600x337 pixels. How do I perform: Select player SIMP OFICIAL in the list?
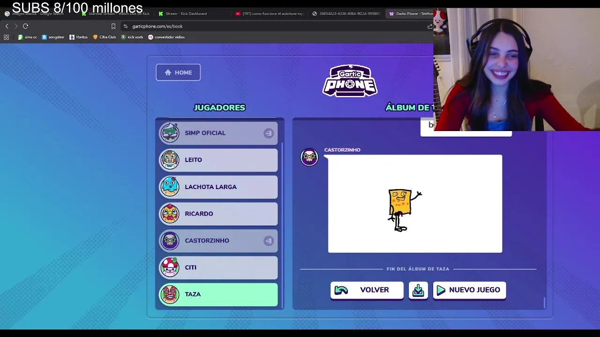(x=218, y=133)
